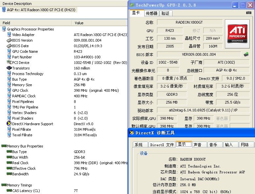Image resolution: width=255 pixels, height=194 pixels.
Task: Click the Transistors chip icon
Action: click(9, 68)
